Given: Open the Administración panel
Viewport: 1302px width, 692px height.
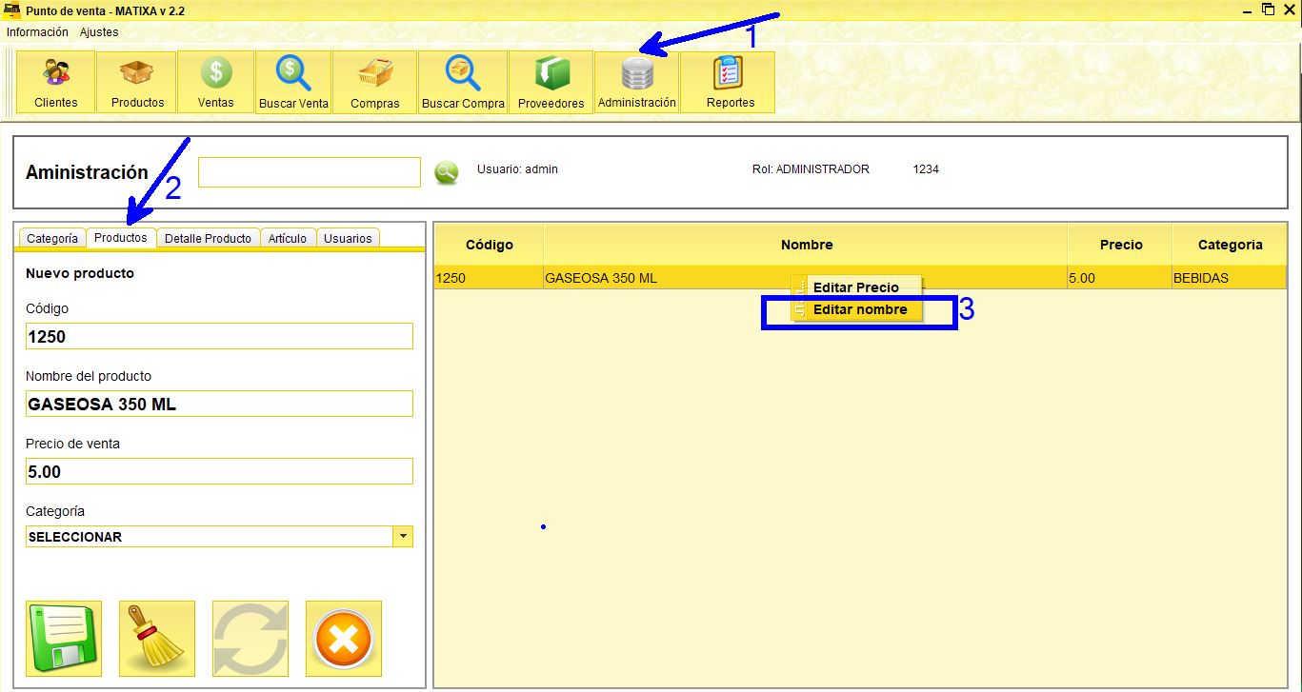Looking at the screenshot, I should 635,81.
